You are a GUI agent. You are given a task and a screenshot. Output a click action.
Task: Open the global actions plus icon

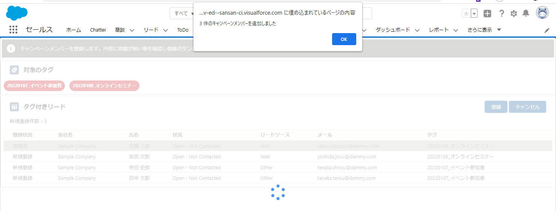pos(487,14)
